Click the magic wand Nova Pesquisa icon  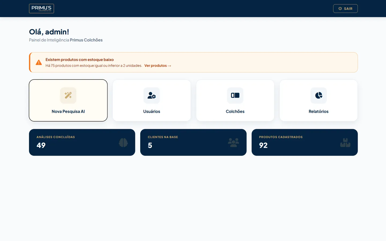click(x=68, y=95)
